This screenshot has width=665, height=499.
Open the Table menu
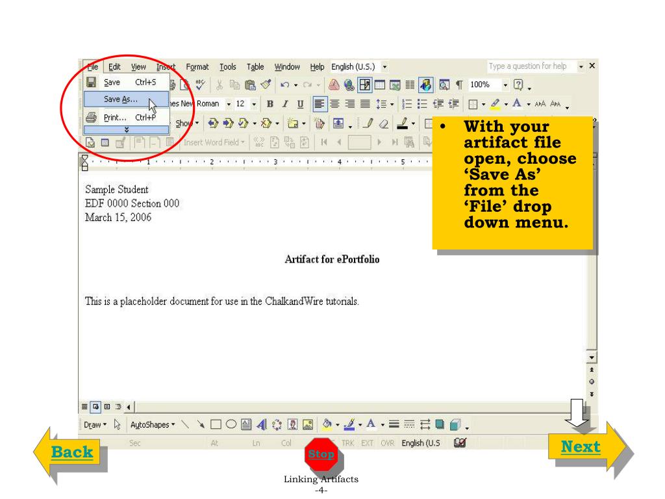(255, 67)
